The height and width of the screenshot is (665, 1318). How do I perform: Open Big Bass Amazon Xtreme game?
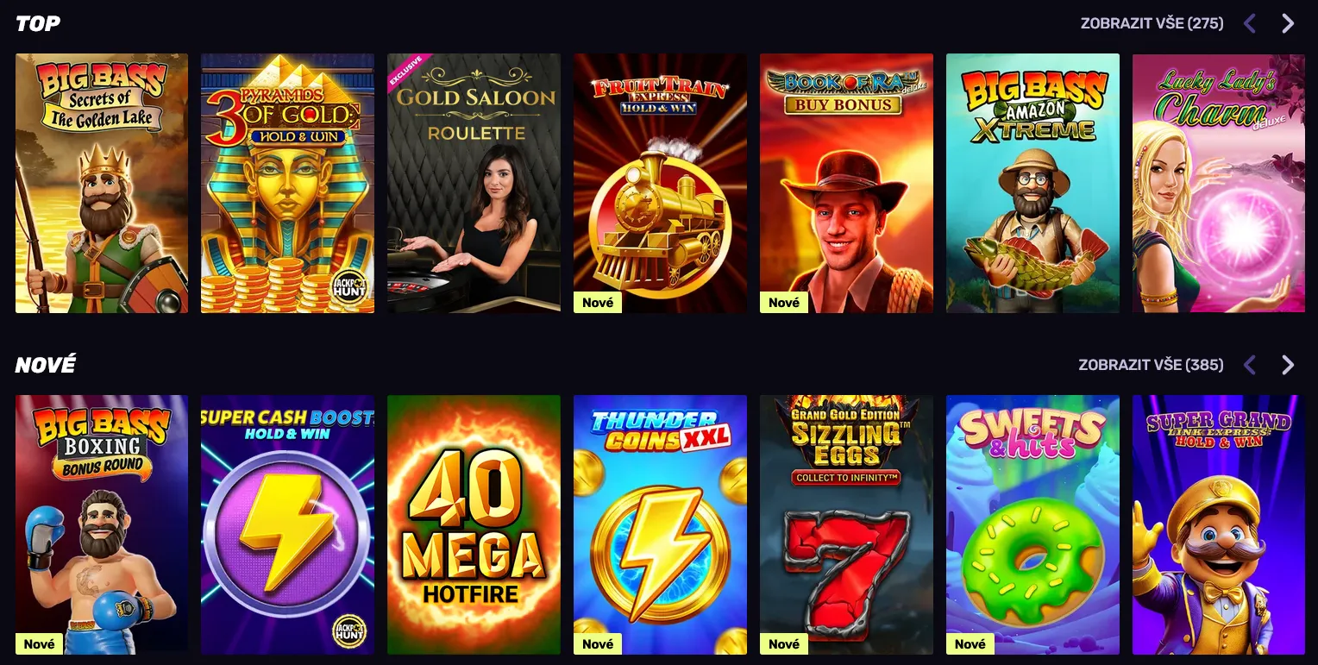point(1032,183)
